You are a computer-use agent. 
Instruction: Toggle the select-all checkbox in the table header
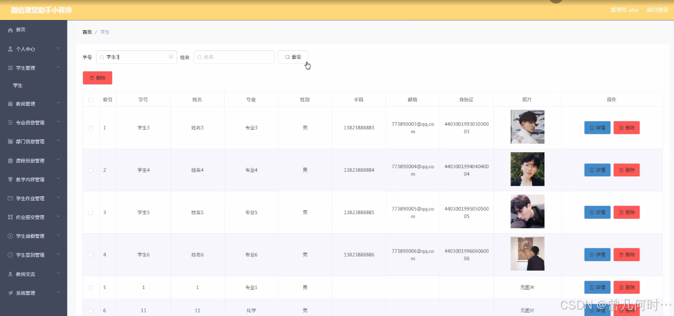(91, 100)
